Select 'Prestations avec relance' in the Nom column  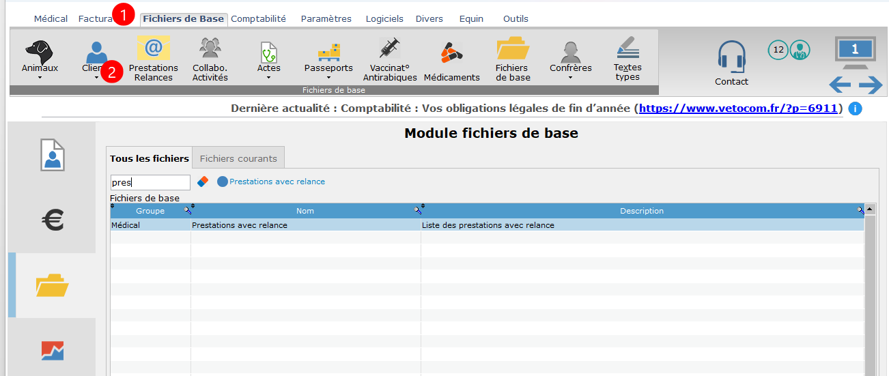point(306,225)
